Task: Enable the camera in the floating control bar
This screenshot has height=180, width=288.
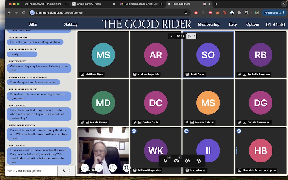Action: point(177,161)
